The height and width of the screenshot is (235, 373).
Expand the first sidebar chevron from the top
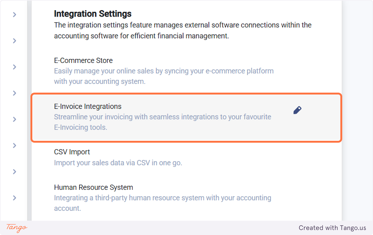[14, 15]
